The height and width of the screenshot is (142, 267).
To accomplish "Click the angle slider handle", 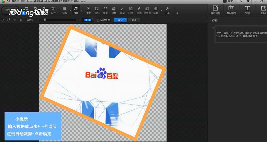I will click(45, 20).
